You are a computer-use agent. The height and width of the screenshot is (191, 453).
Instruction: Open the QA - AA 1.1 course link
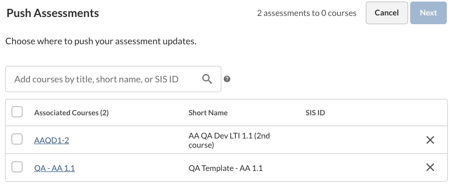54,168
